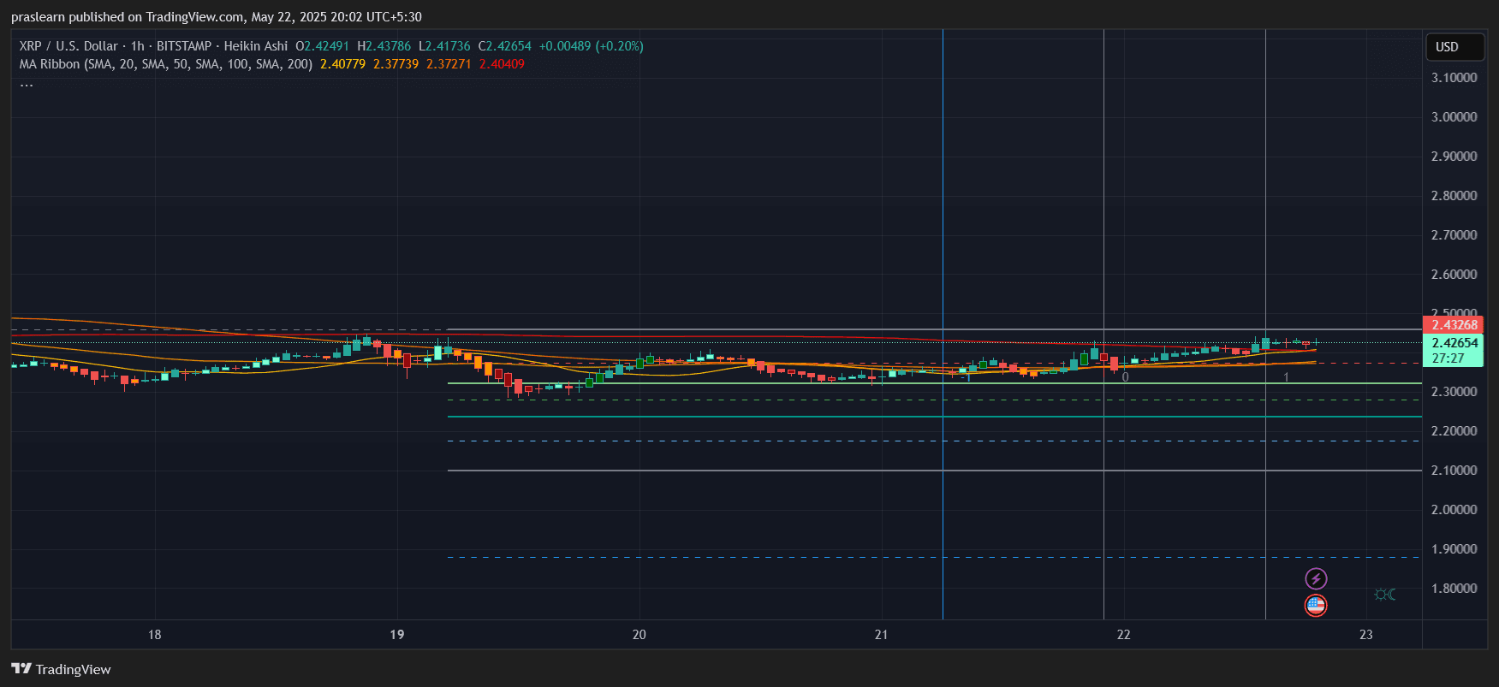
Task: Click the 3.10000 price axis label
Action: [1454, 78]
